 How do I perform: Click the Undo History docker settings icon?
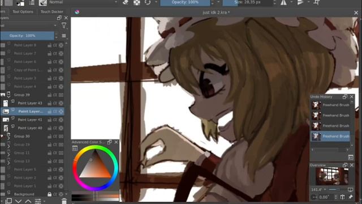[x=351, y=158]
